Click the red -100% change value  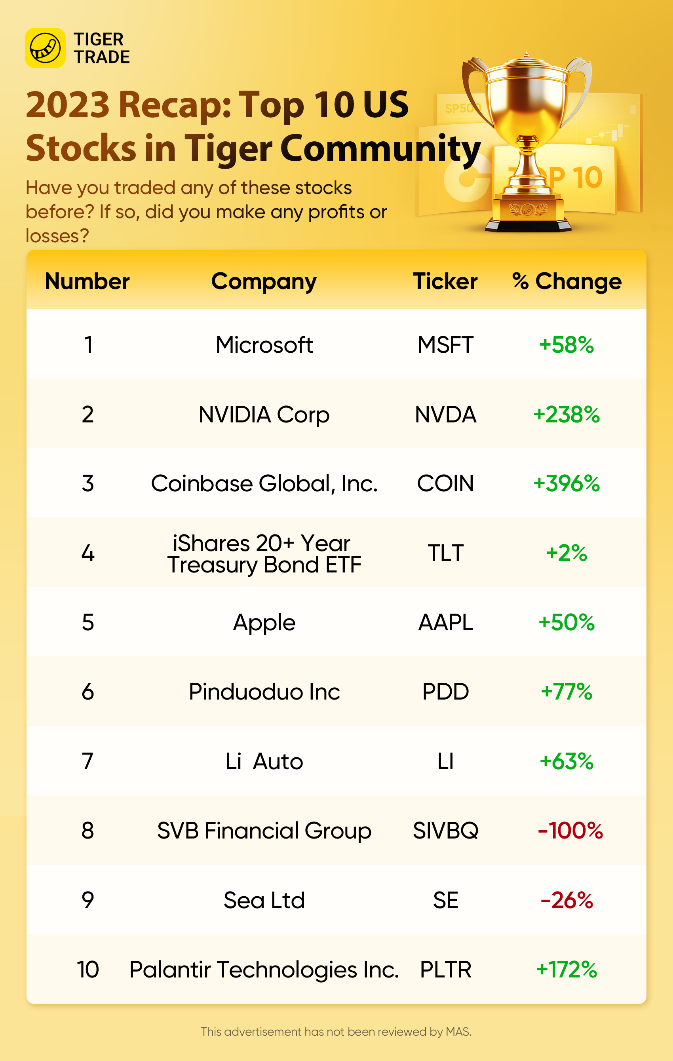570,831
